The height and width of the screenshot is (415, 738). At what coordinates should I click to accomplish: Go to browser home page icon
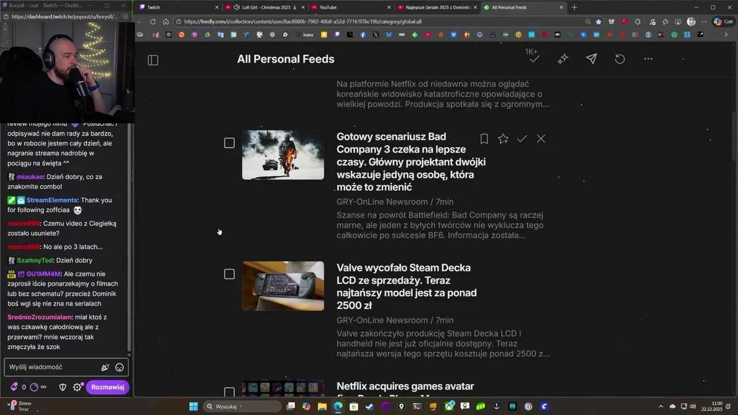pos(166,21)
